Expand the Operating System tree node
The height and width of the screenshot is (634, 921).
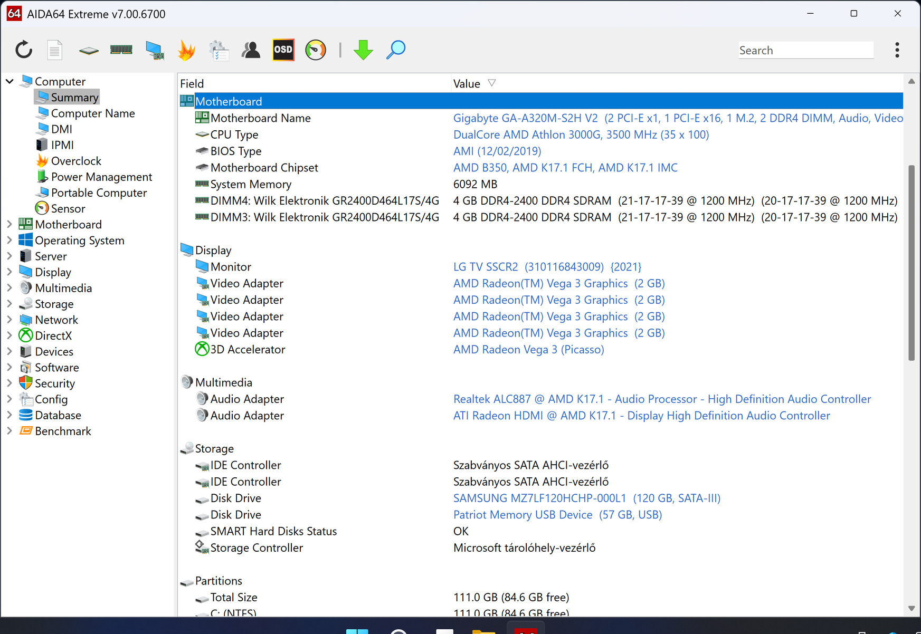(10, 240)
